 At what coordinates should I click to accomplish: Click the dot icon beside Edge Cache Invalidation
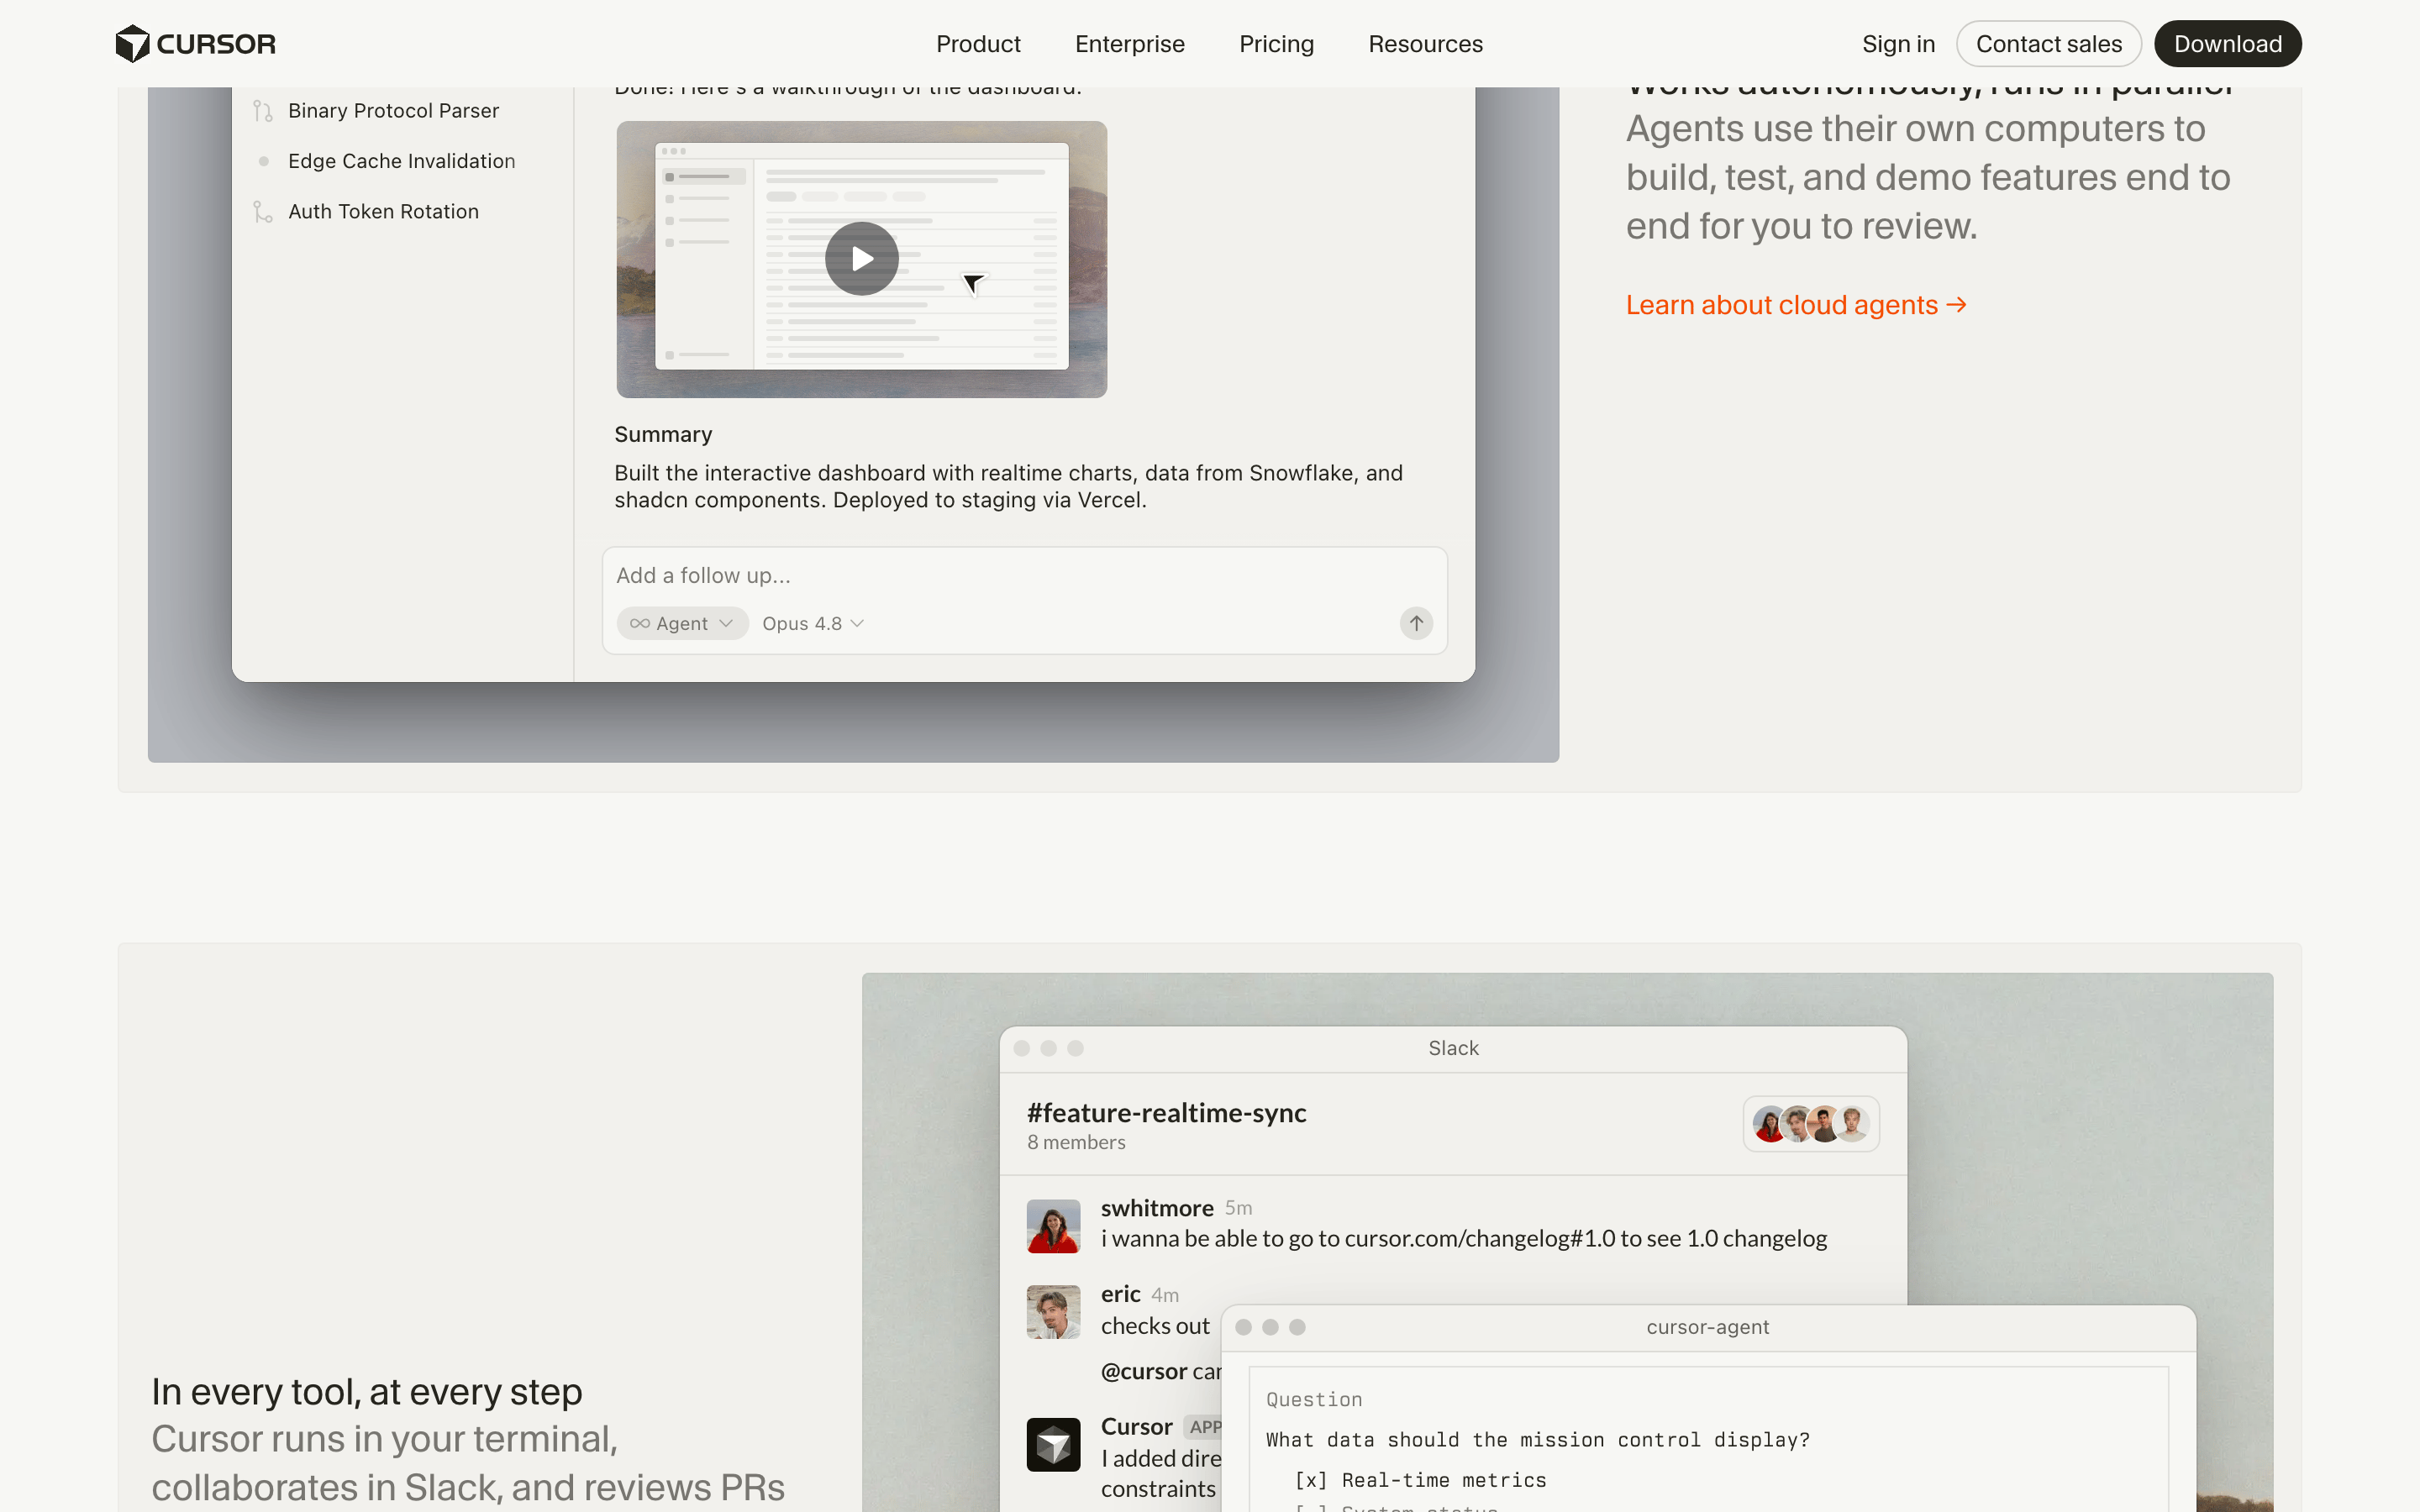[263, 161]
